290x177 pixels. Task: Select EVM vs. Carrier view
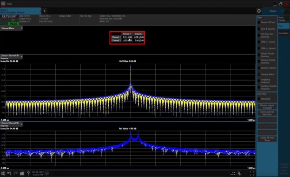266,42
